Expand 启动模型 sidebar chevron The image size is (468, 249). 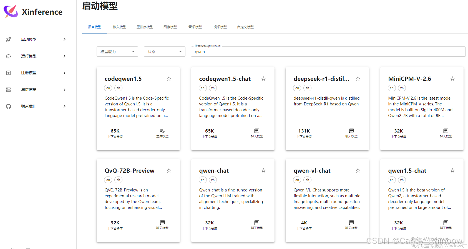click(64, 39)
